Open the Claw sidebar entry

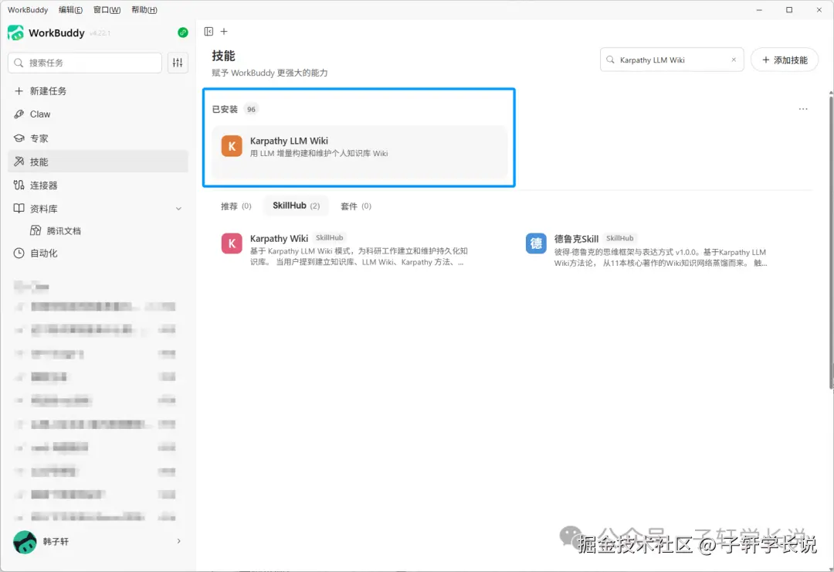(x=98, y=114)
